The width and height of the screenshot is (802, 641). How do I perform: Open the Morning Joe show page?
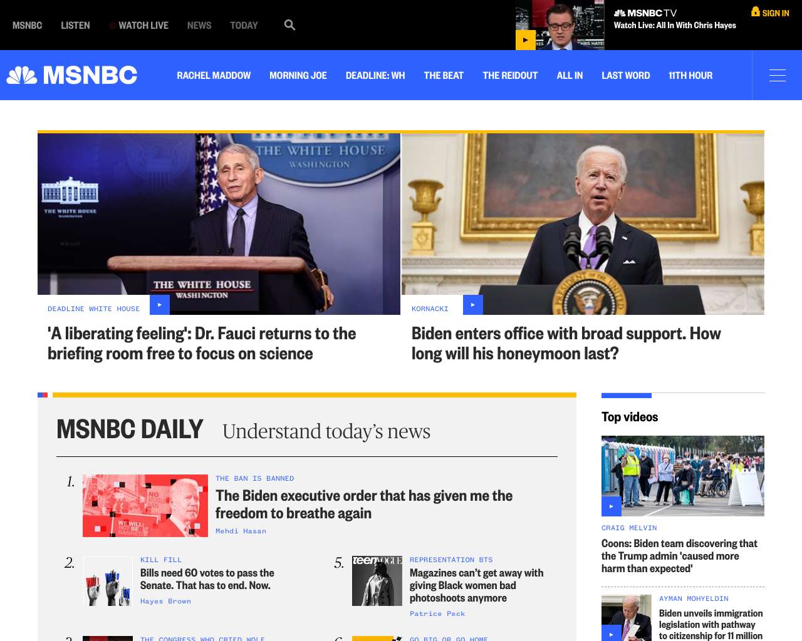(298, 75)
